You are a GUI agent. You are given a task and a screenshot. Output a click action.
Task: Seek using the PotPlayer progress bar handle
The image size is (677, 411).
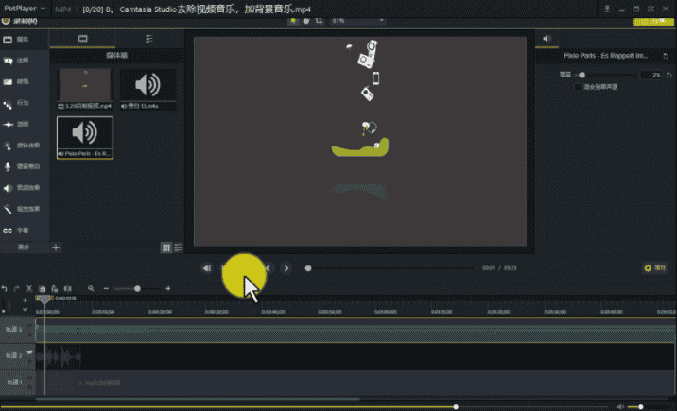[x=456, y=406]
